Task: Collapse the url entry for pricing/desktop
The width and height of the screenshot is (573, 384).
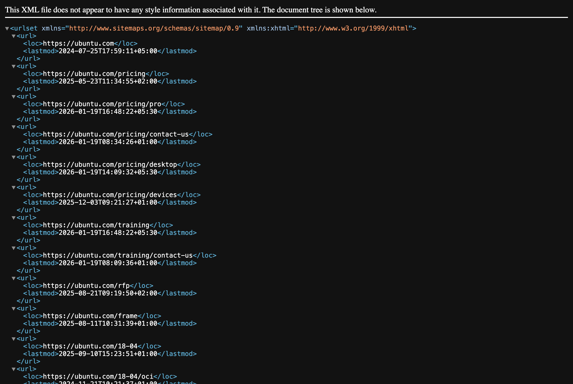Action: tap(13, 157)
